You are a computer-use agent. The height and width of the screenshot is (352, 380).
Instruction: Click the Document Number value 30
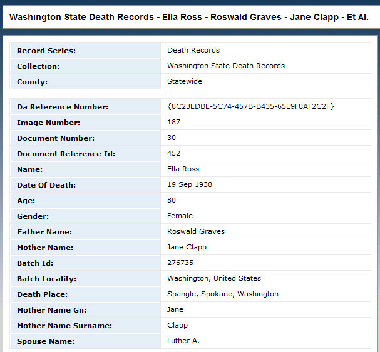click(x=172, y=138)
